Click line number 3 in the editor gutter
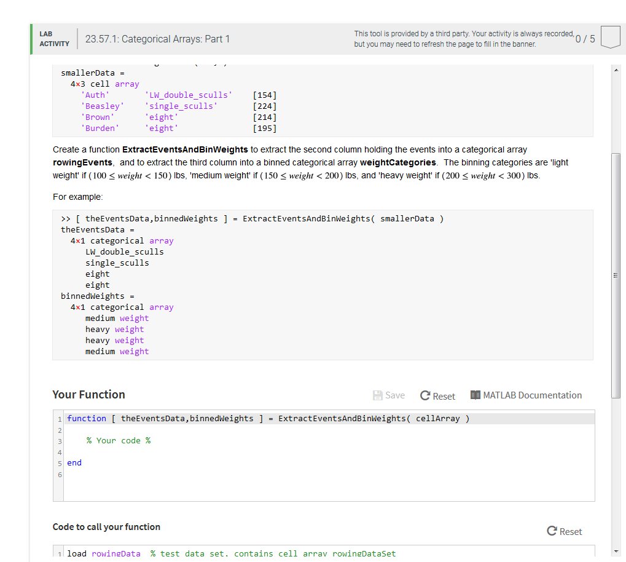The height and width of the screenshot is (562, 626). [59, 441]
